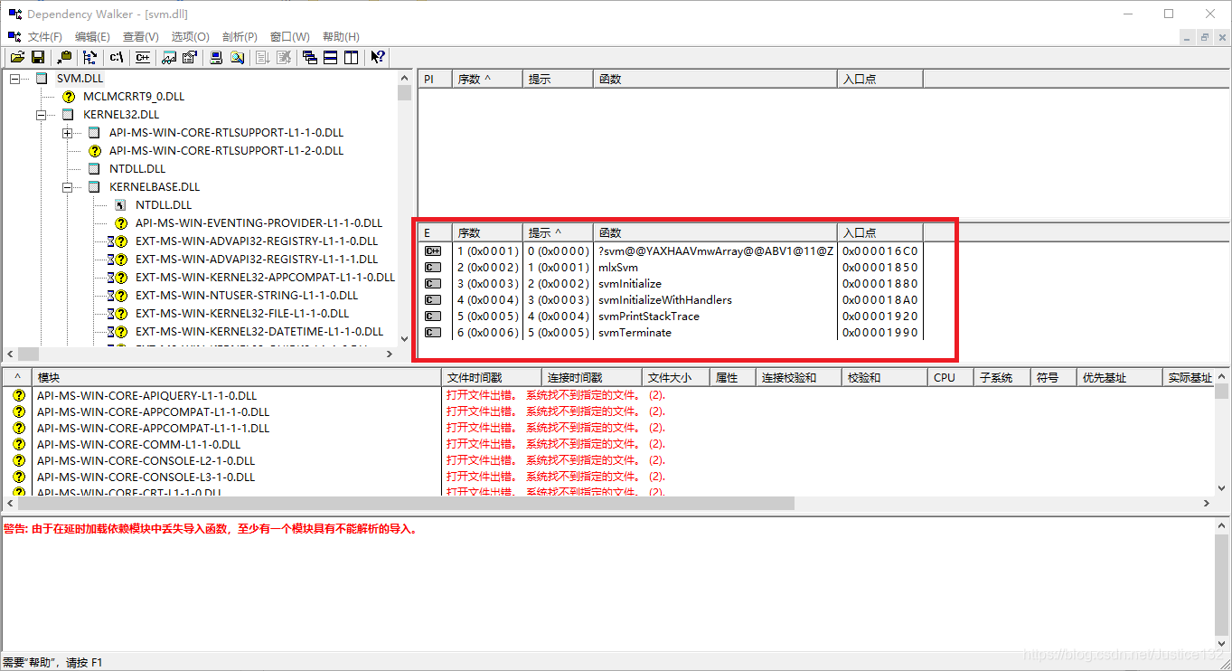Select EXT-MS-WIN-KERNEL32-FILE-L1-1-0.DLL in tree
Viewport: 1232px width, 671px height.
pyautogui.click(x=242, y=313)
